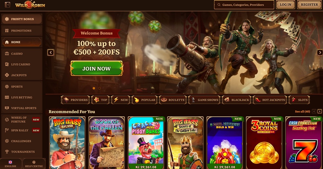Screen dimensions: 323x169
Task: Select the second banner slide dot
Action: pyautogui.click(x=99, y=88)
